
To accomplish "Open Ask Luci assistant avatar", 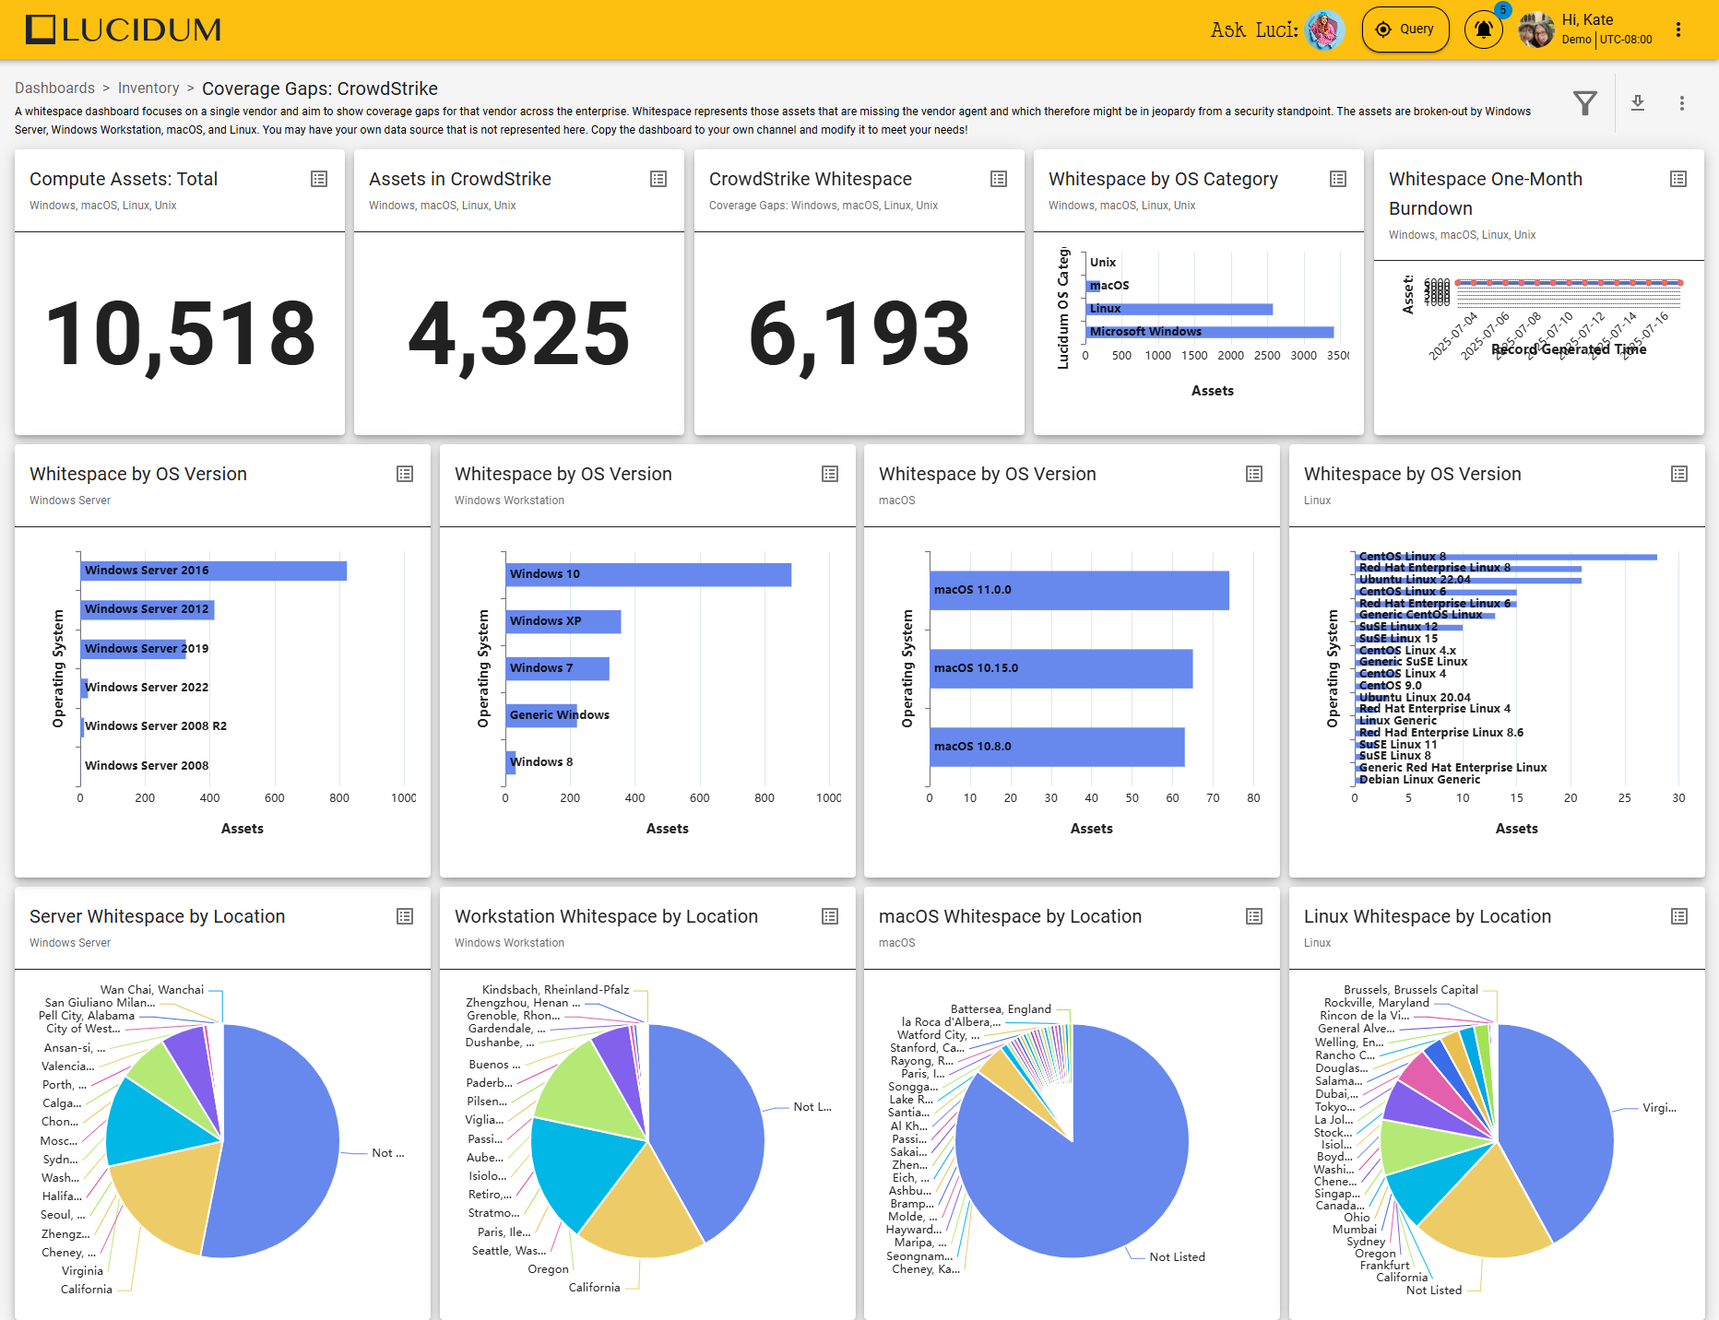I will pos(1325,29).
